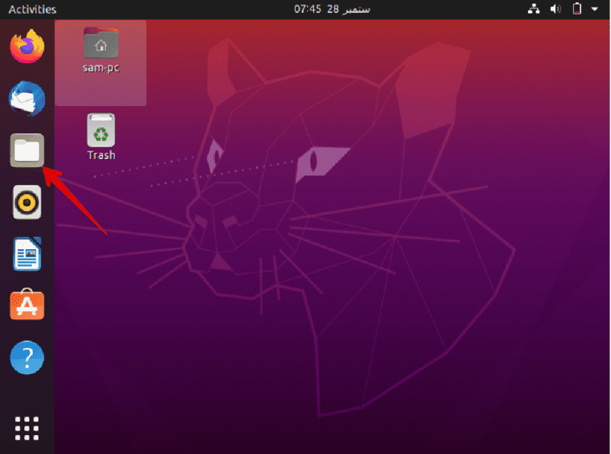Viewport: 611px width, 454px height.
Task: Open the Trash from the desktop
Action: point(100,129)
